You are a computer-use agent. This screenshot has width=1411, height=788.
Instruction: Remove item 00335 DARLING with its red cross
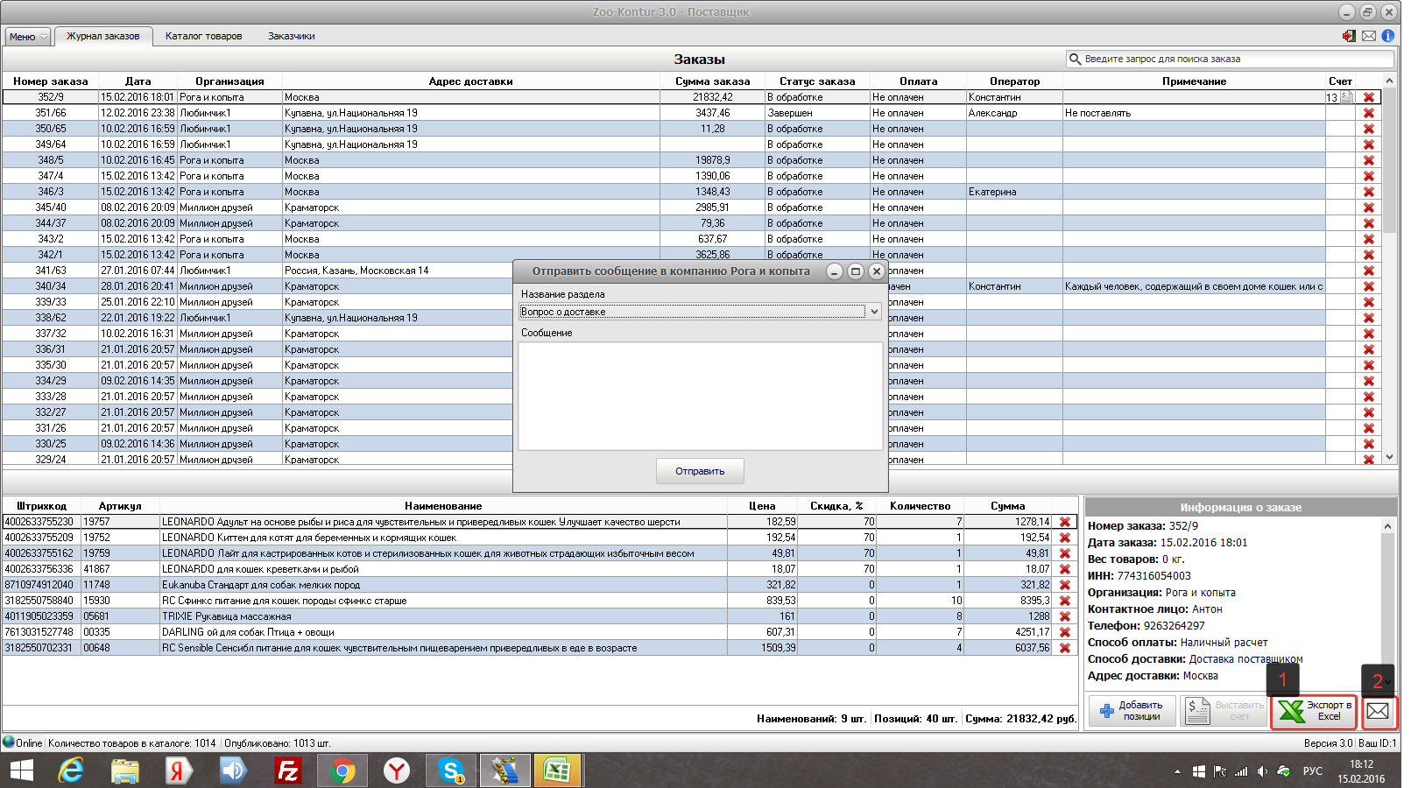[1065, 632]
